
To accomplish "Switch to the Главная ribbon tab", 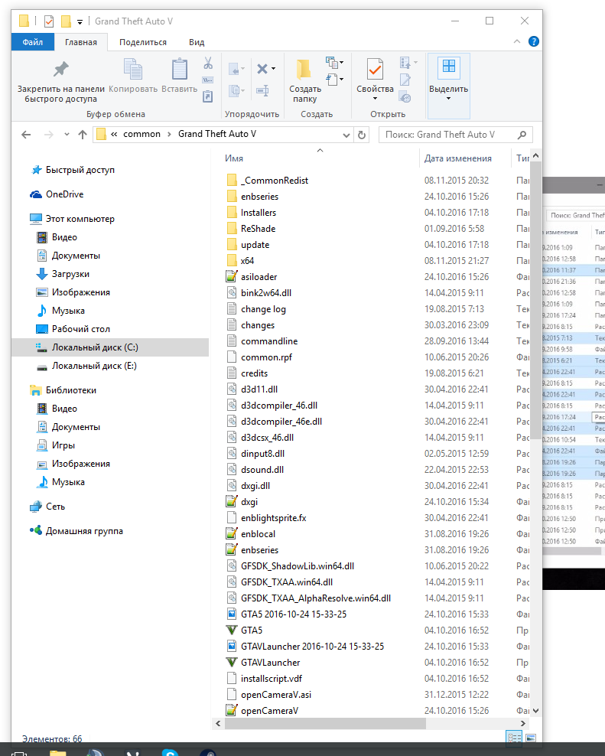I will 80,42.
